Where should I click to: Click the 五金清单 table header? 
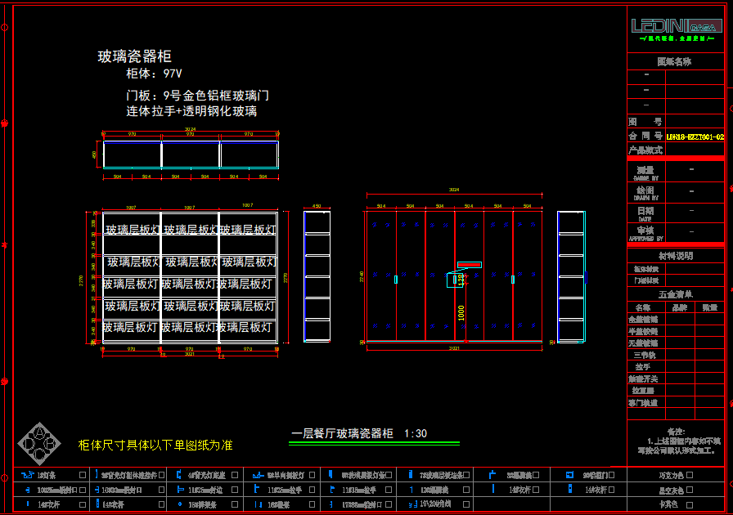pyautogui.click(x=675, y=294)
